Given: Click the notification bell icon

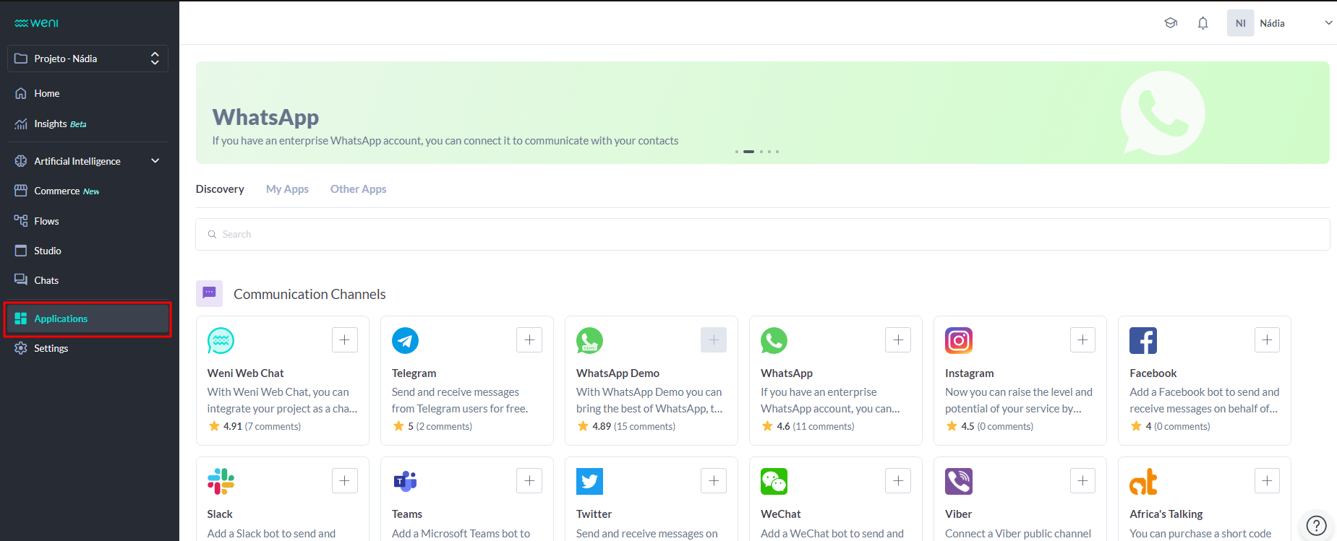Looking at the screenshot, I should [x=1203, y=23].
